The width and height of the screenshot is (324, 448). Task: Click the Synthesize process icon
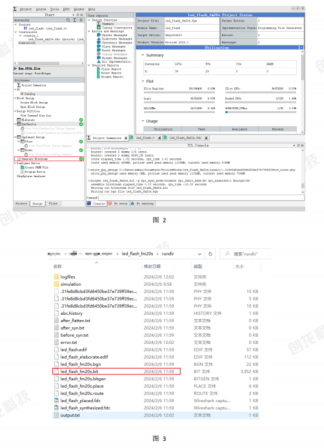[x=19, y=124]
